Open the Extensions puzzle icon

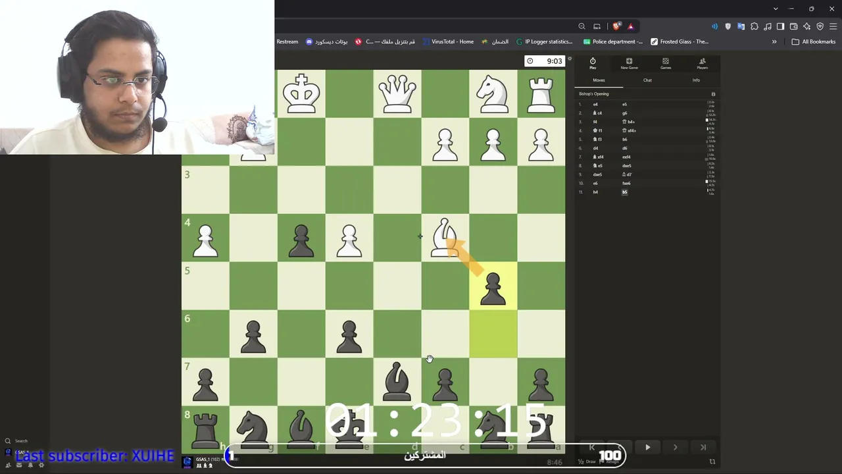tap(754, 26)
